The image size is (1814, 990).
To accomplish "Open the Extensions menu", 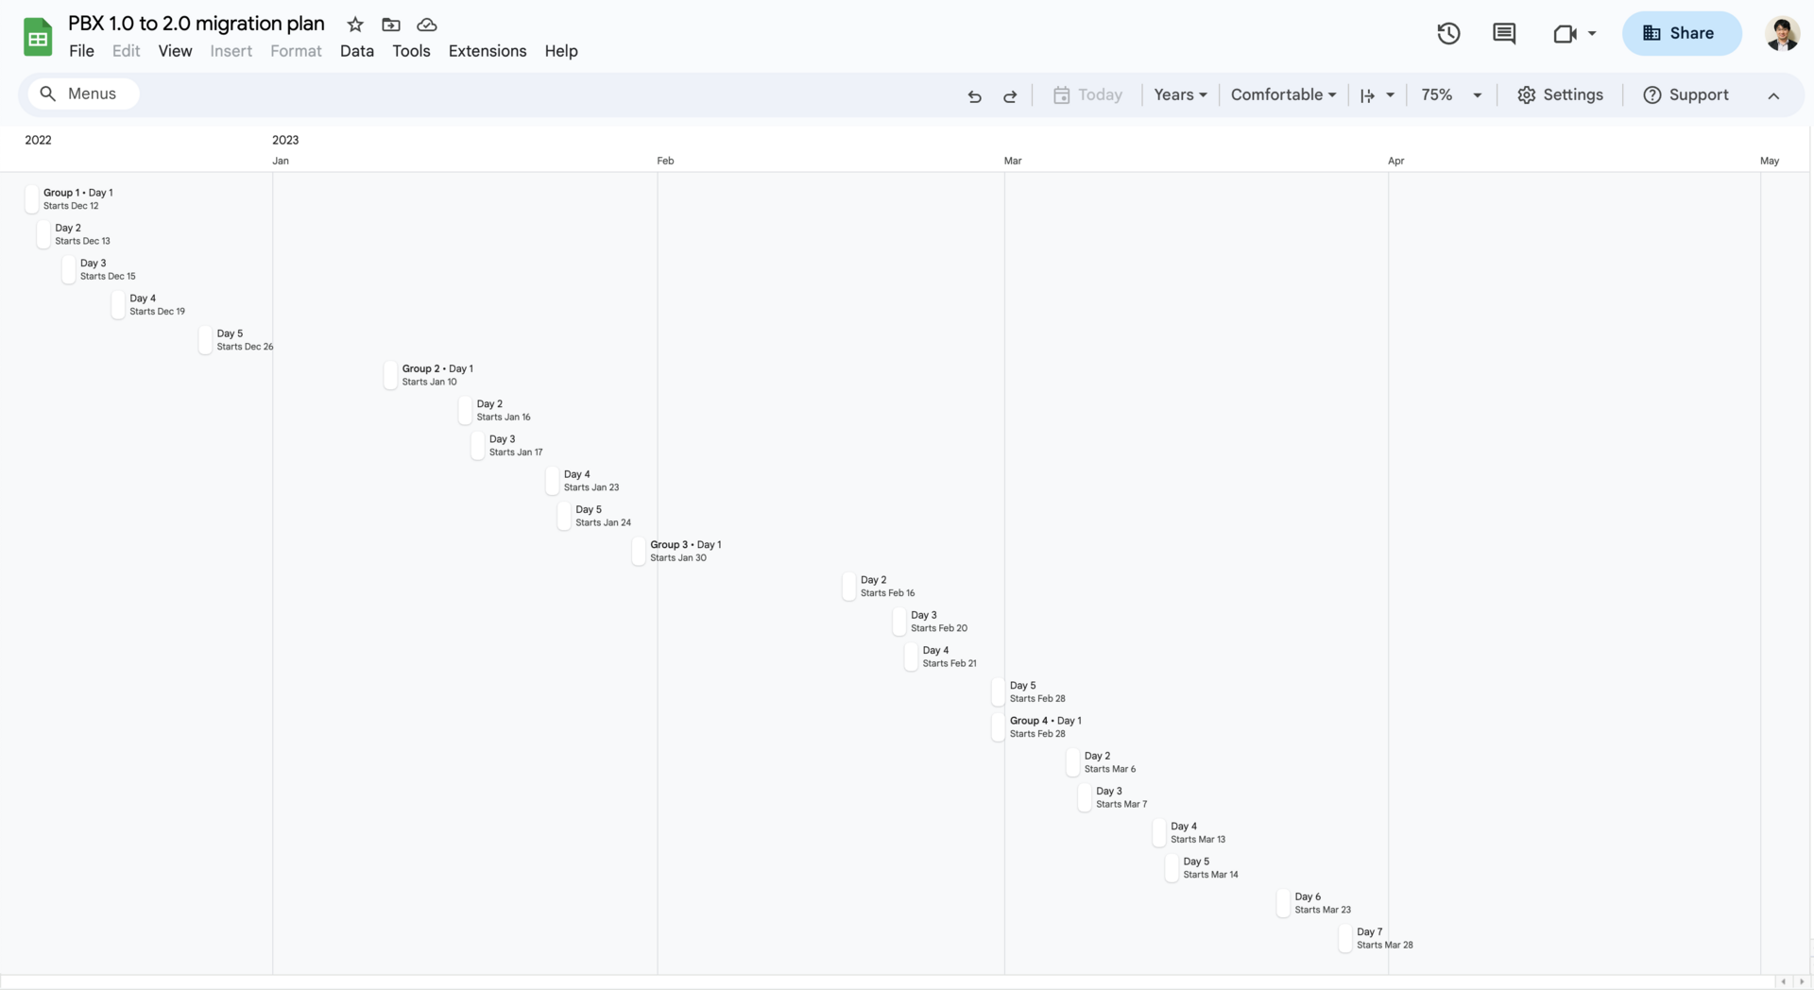I will tap(487, 51).
